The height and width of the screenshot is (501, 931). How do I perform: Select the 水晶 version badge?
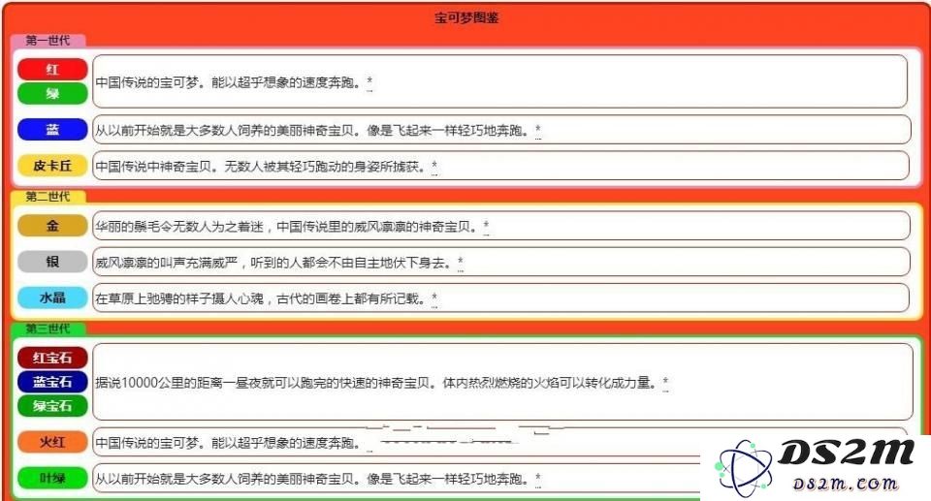click(x=52, y=297)
